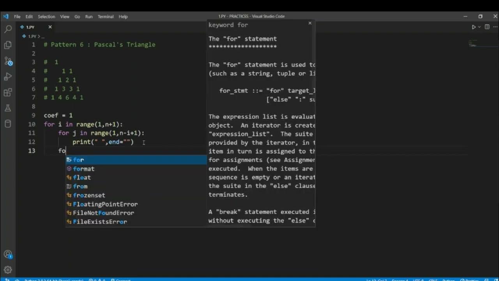Viewport: 499px width, 281px height.
Task: Click the VS Code logo icon
Action: 5,16
